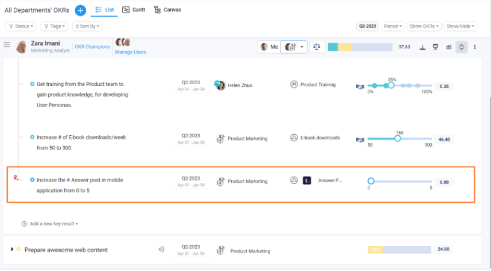Click the alignment icon beside Prepare awesome web content
Viewport: 491px width, 271px height.
(x=161, y=249)
